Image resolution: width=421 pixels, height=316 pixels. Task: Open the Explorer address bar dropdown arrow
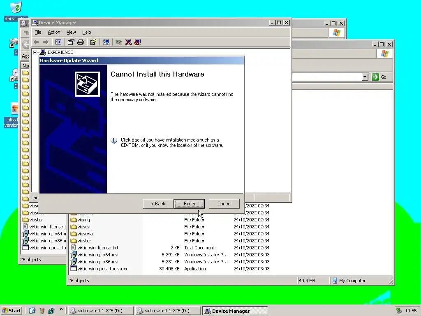pos(365,77)
